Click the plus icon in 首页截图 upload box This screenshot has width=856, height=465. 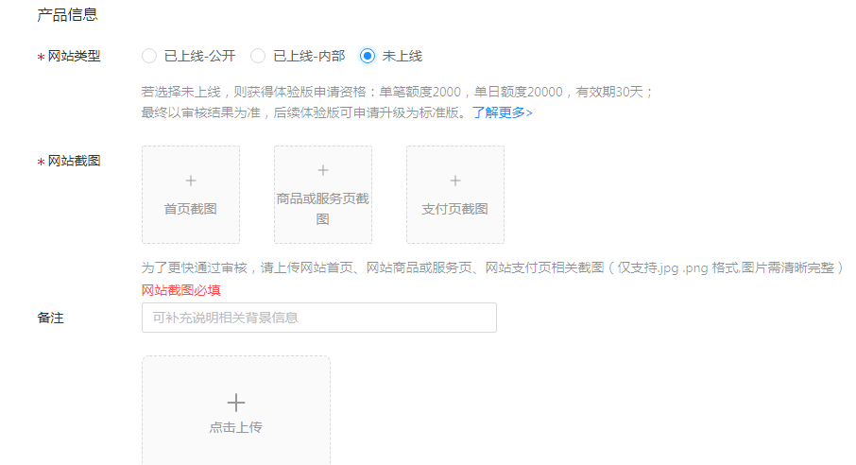[191, 181]
